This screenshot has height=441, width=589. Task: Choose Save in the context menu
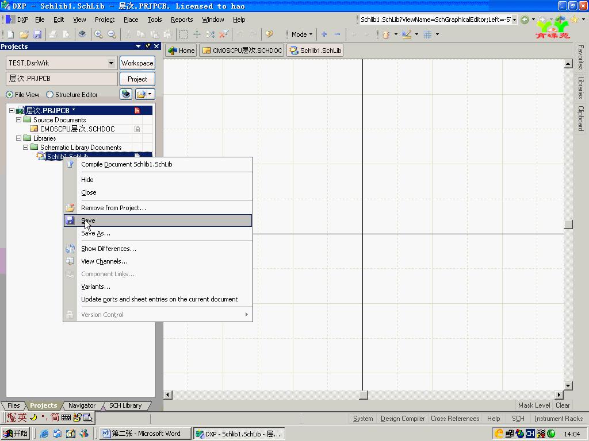158,220
